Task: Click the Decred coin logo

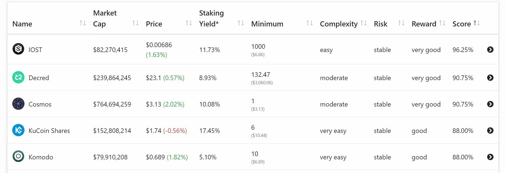Action: coord(18,77)
